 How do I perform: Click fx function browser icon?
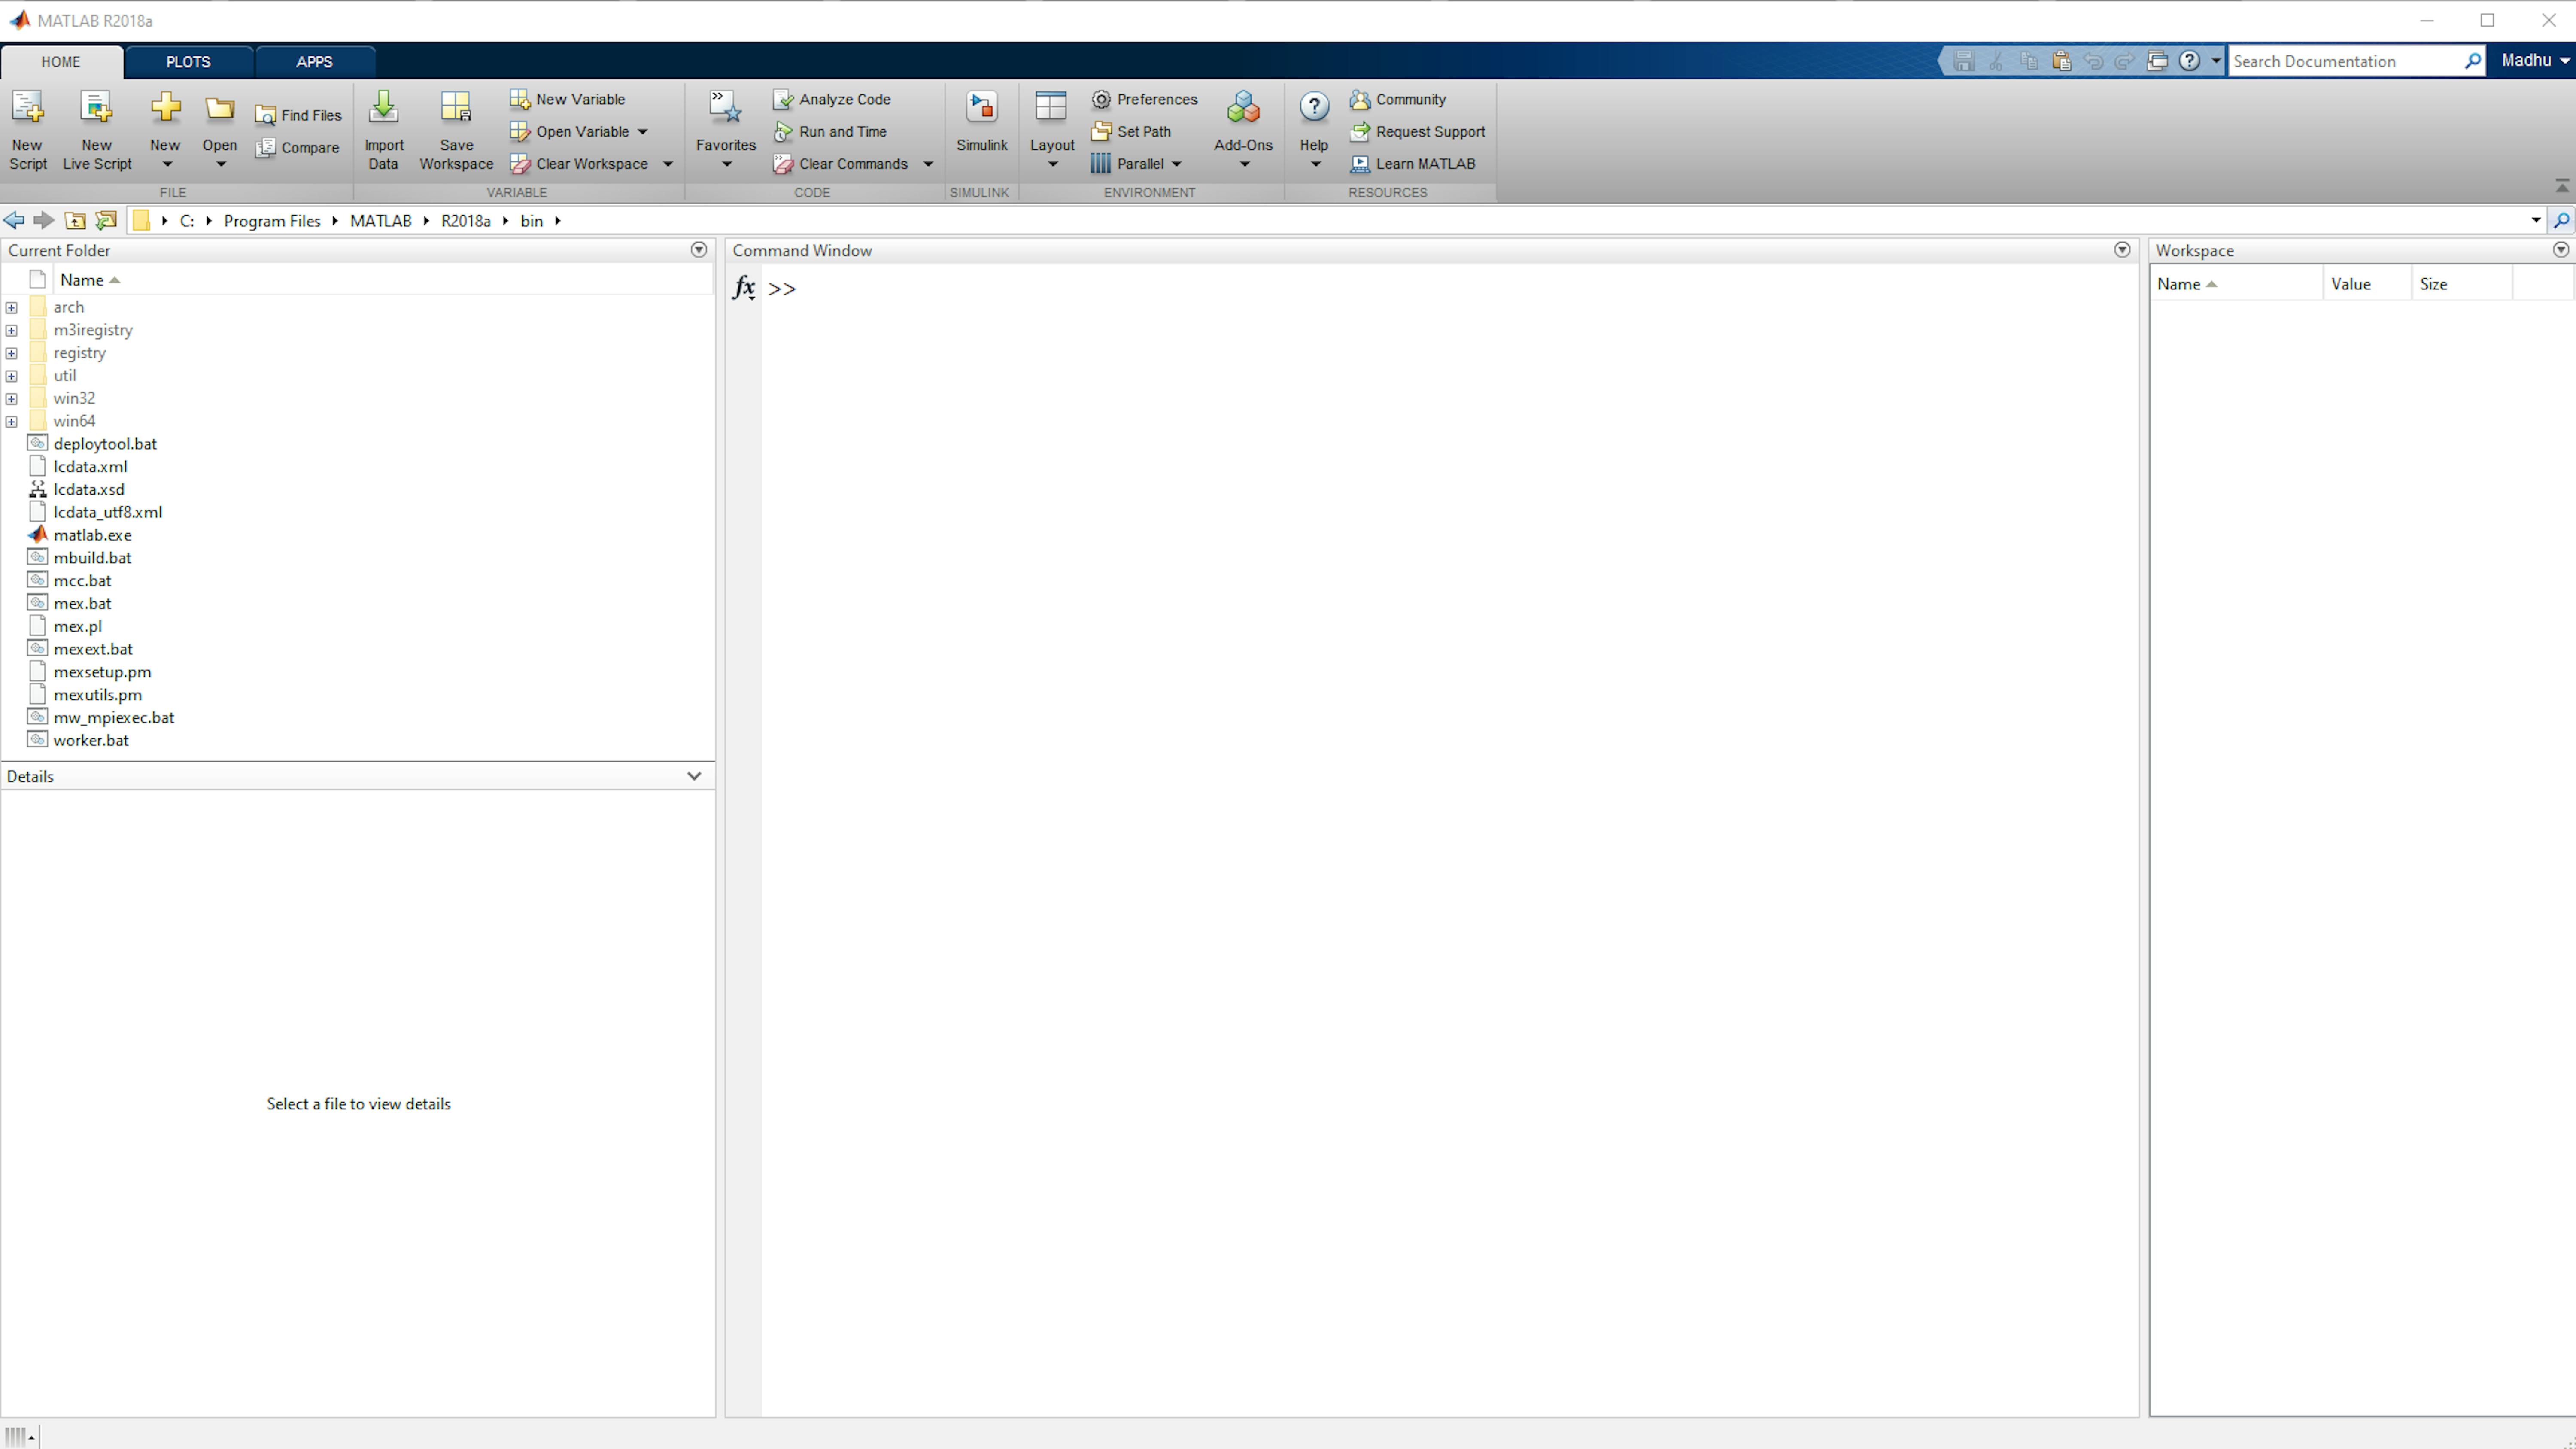pyautogui.click(x=743, y=288)
